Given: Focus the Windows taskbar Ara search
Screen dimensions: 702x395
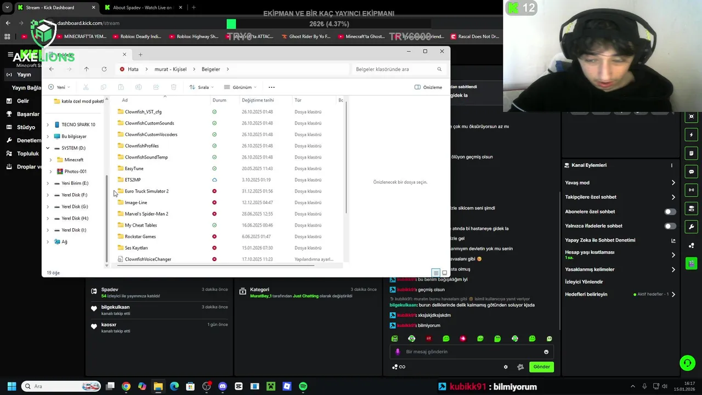Looking at the screenshot, I should pyautogui.click(x=60, y=386).
